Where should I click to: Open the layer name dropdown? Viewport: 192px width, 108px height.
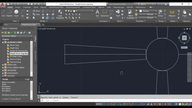coord(93,11)
